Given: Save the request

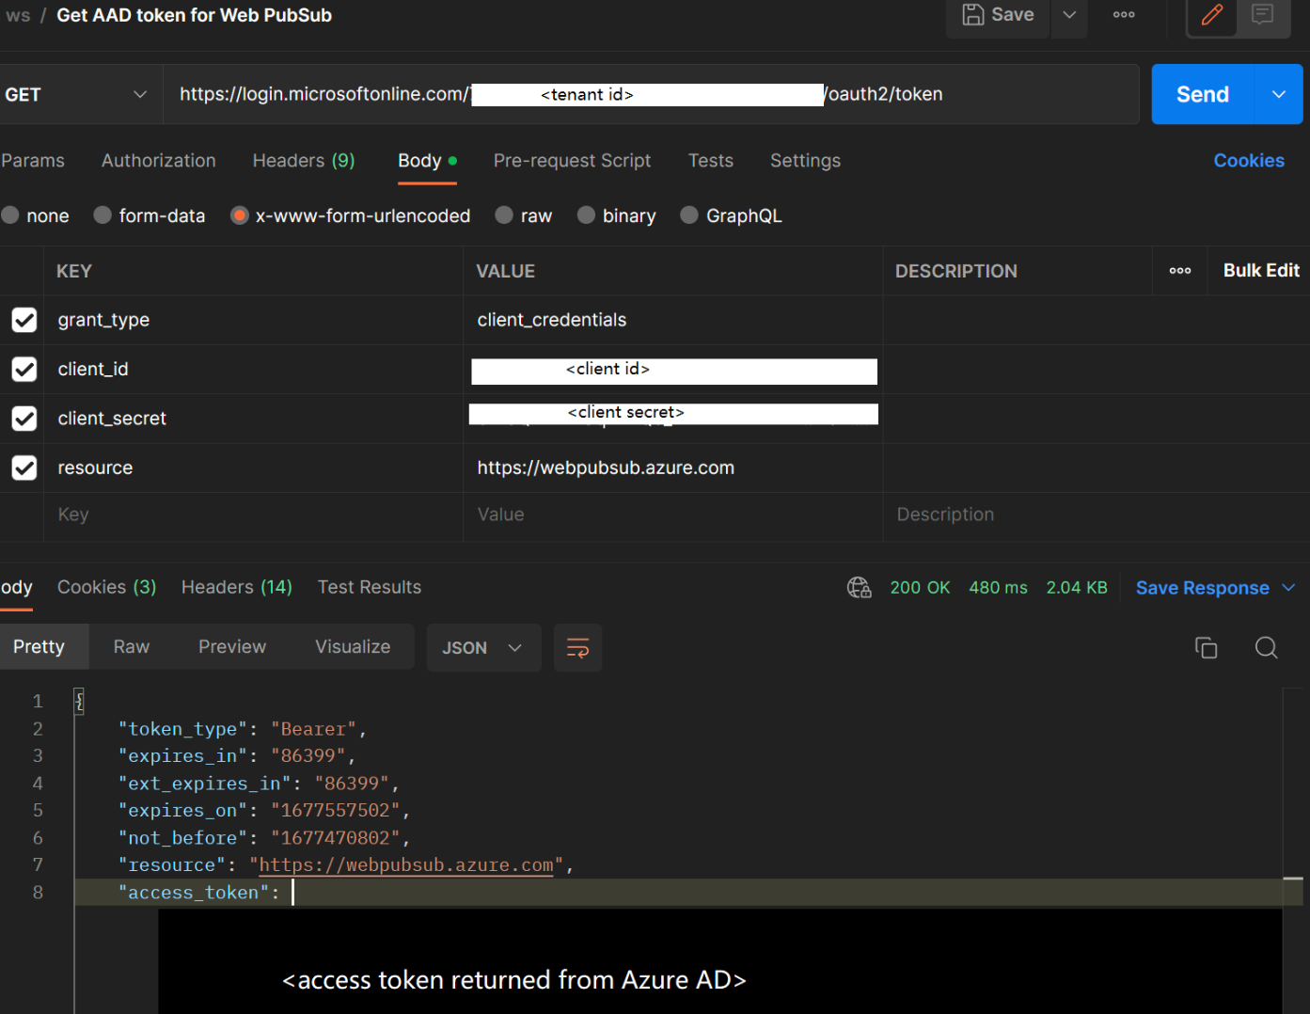Looking at the screenshot, I should click(998, 15).
